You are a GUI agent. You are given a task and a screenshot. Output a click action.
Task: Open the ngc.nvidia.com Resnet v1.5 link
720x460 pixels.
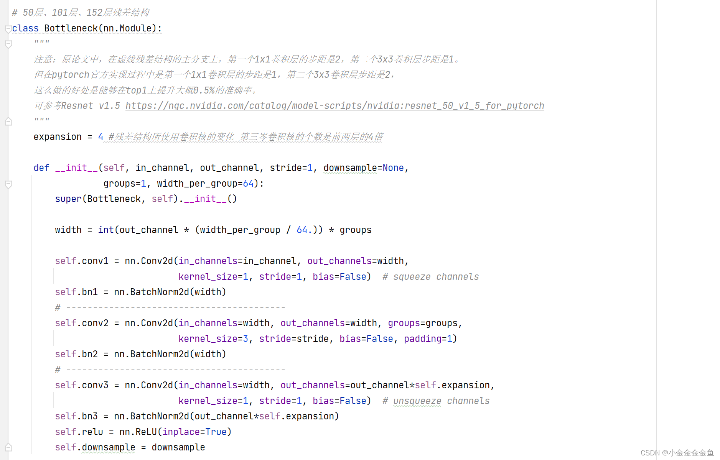(334, 106)
